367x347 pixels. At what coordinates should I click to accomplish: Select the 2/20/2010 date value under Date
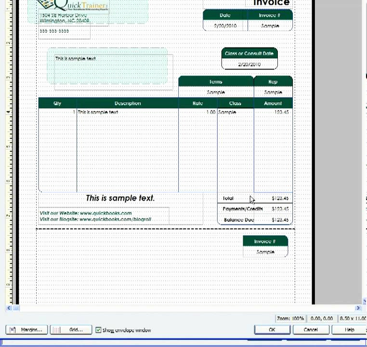(x=225, y=26)
